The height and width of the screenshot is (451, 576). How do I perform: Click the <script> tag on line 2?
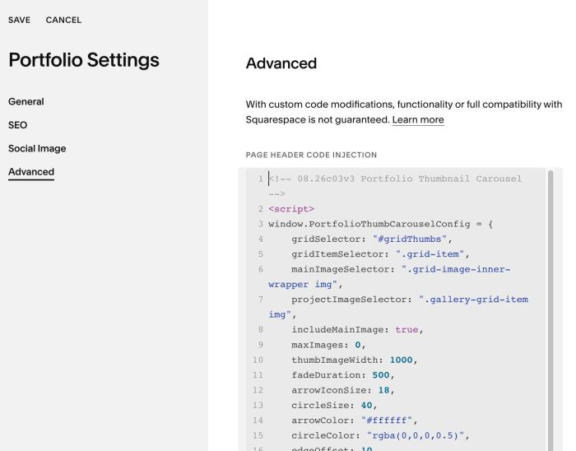click(x=291, y=209)
